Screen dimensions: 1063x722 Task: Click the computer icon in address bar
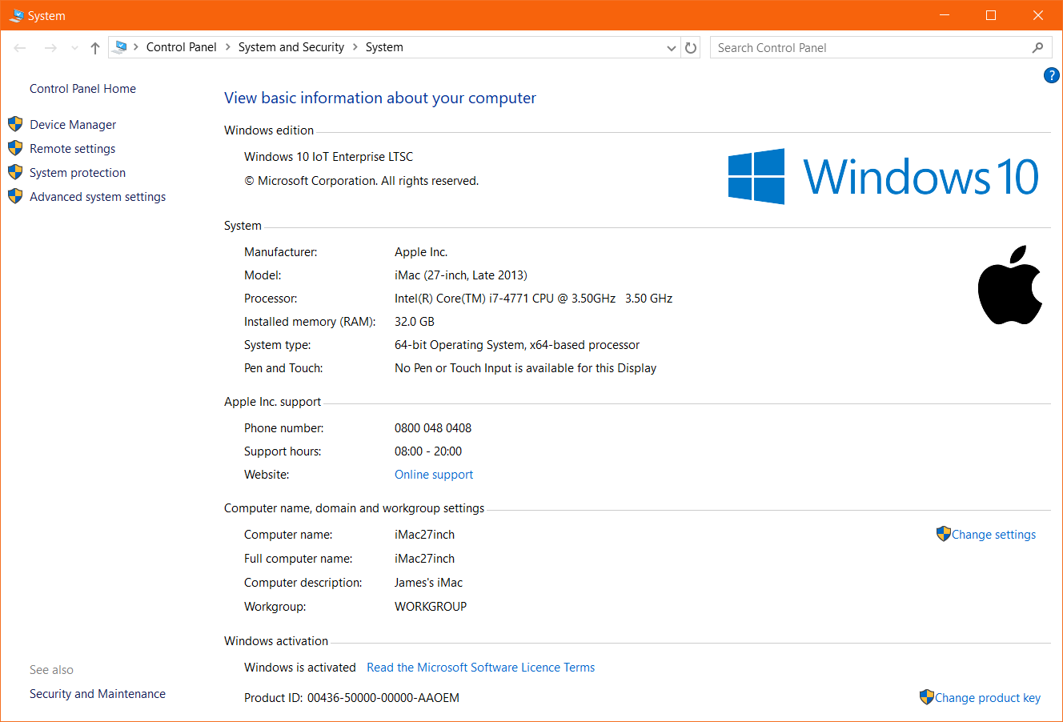tap(120, 47)
